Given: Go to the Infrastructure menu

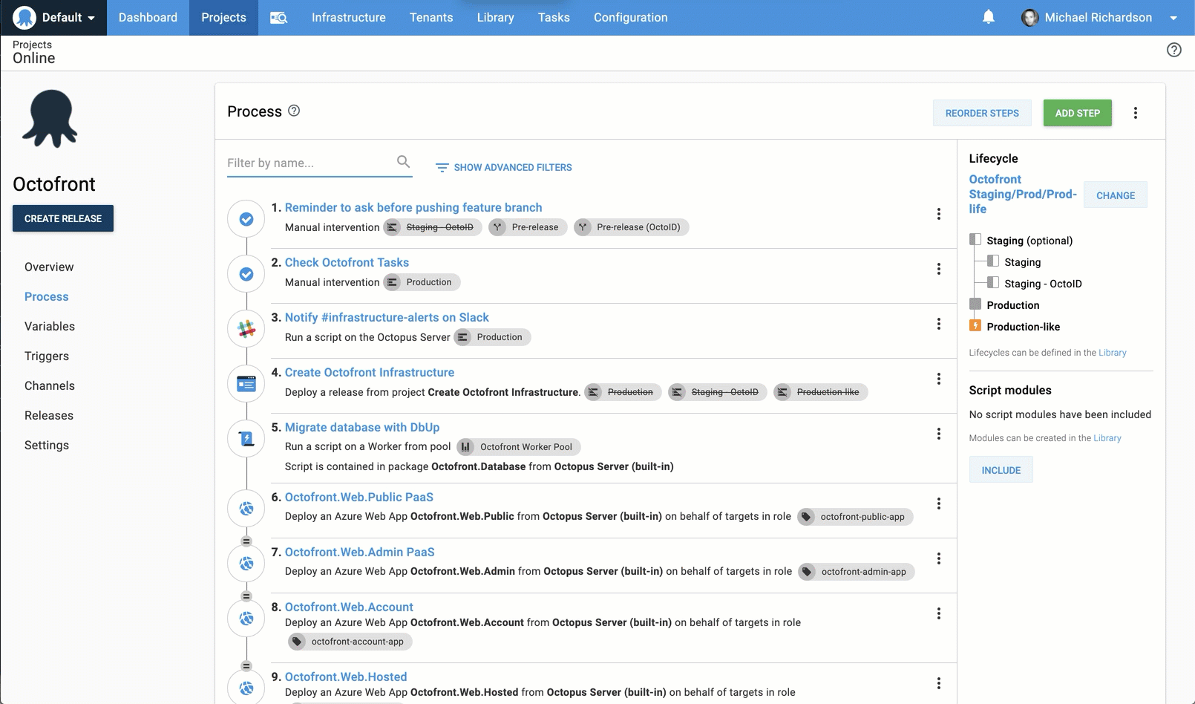Looking at the screenshot, I should (349, 18).
